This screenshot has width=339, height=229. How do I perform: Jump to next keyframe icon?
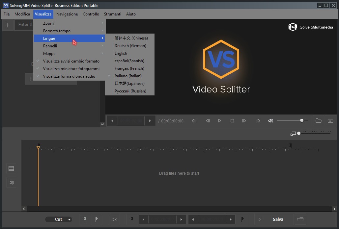[258, 121]
